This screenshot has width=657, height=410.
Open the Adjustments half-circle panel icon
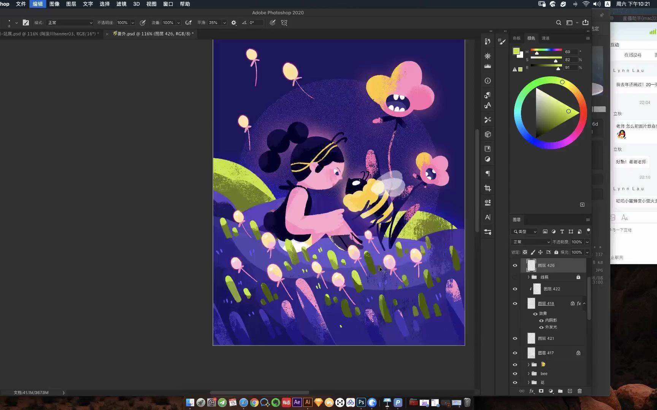click(x=487, y=159)
